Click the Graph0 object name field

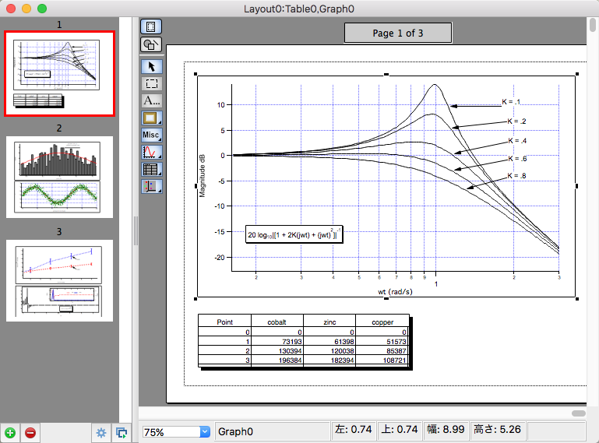click(x=273, y=431)
